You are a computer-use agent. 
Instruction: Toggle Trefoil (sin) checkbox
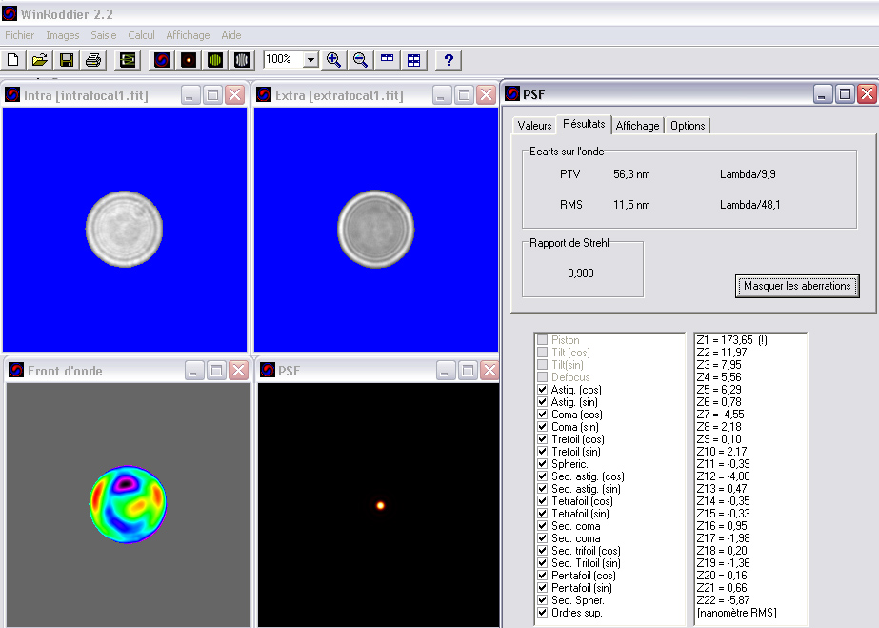point(542,451)
